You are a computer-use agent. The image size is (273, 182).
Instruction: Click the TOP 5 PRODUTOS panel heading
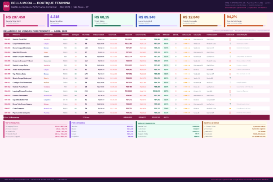13,123
